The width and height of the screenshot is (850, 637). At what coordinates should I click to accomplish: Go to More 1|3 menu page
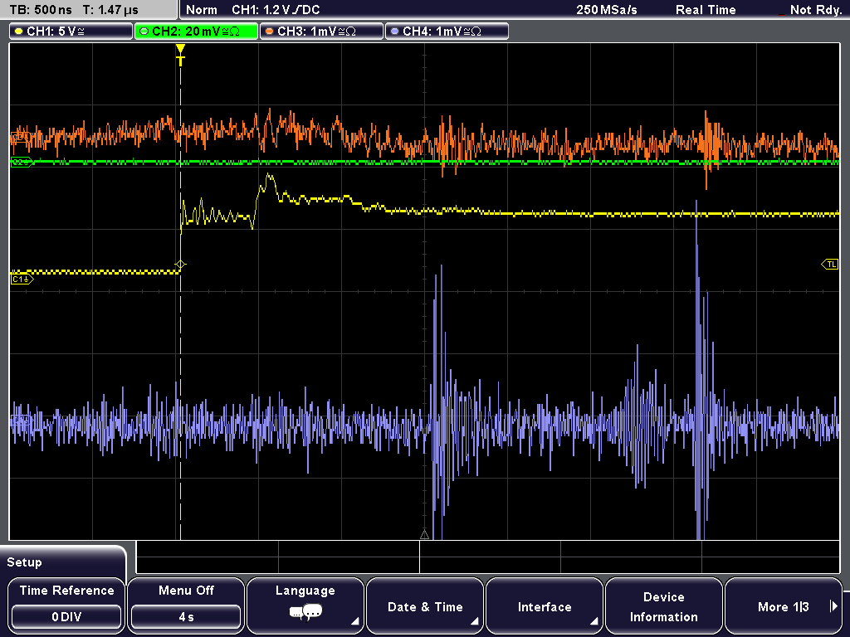click(x=784, y=605)
